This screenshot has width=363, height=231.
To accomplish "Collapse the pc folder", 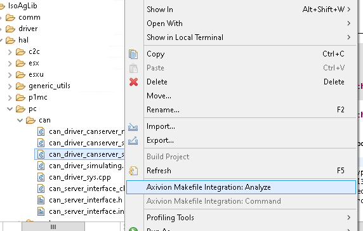I will pyautogui.click(x=10, y=109).
